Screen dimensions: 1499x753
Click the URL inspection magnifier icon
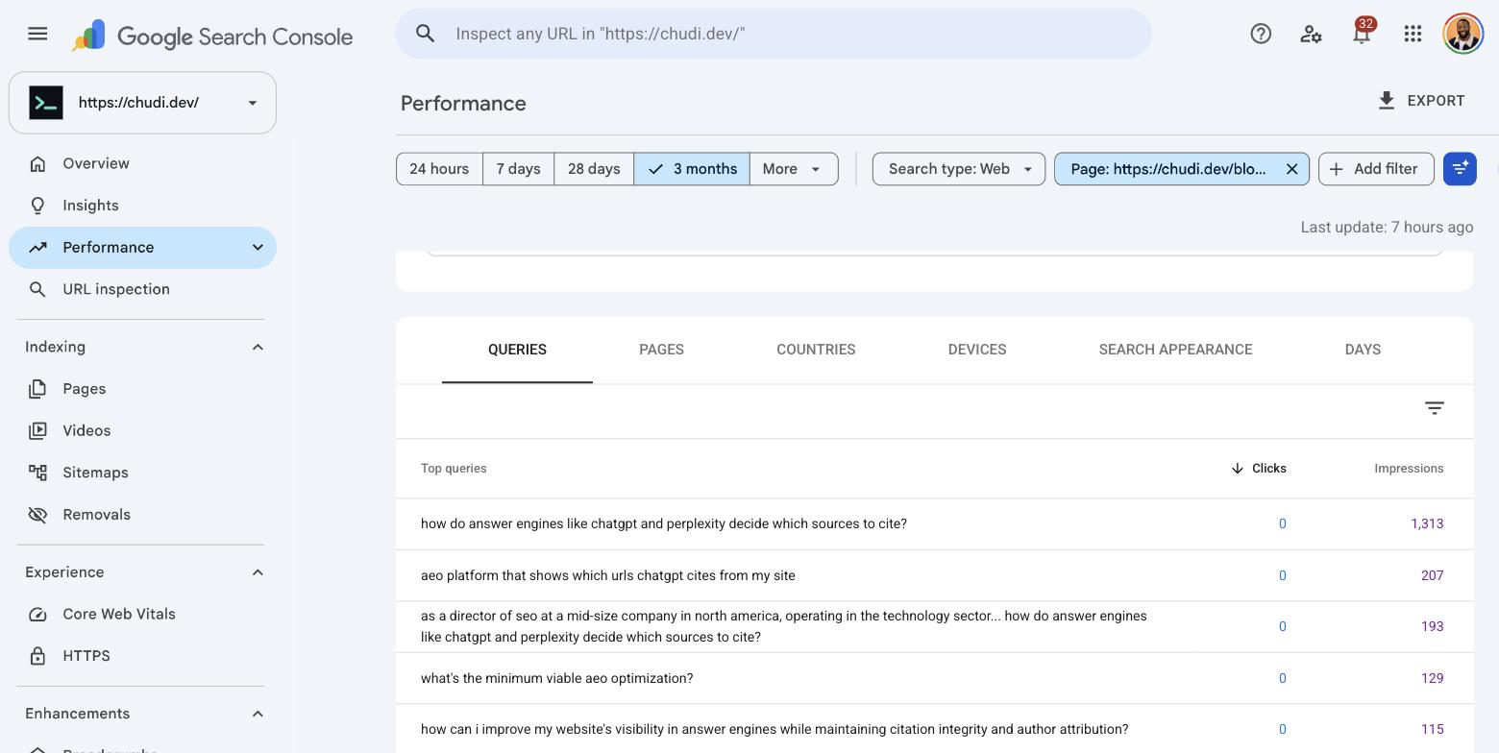(37, 289)
